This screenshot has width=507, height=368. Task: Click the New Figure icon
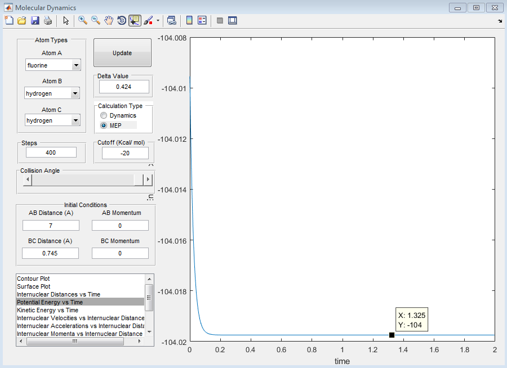9,20
